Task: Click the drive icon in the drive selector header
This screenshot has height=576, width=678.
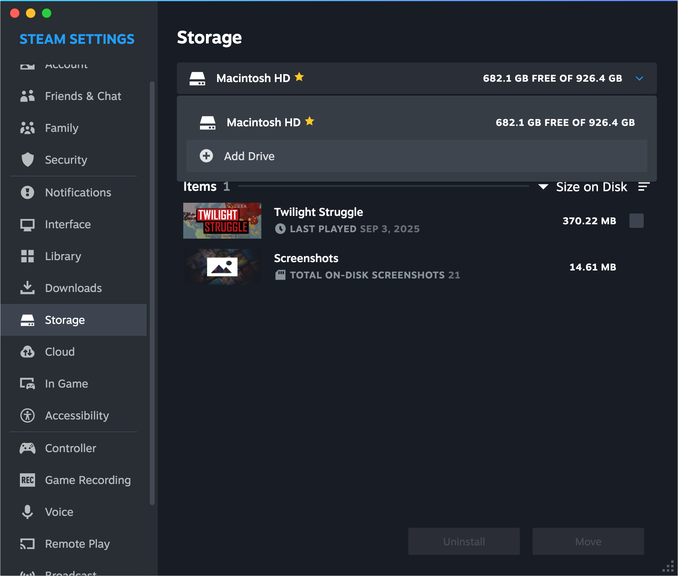Action: point(197,78)
